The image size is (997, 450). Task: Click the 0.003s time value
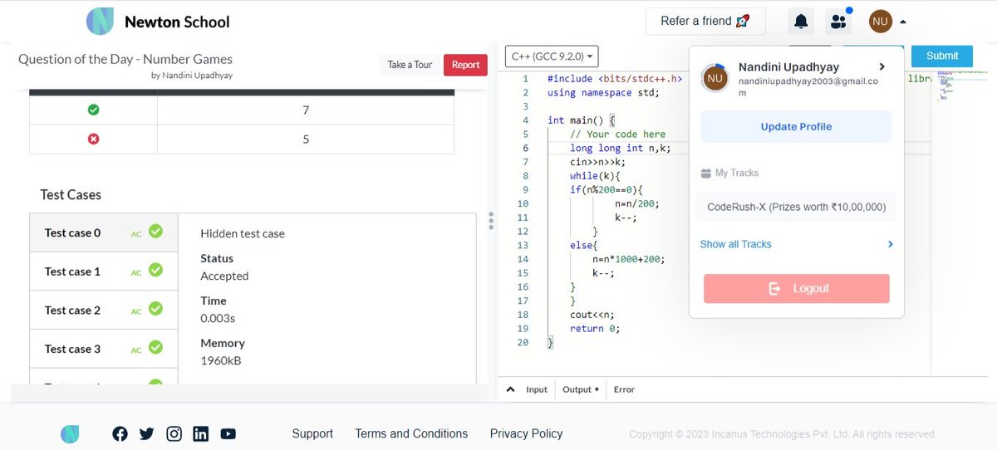218,318
